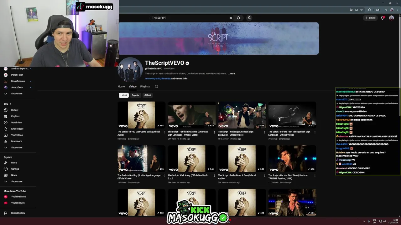The height and width of the screenshot is (225, 401).
Task: Open Chrome media controls icon
Action: tap(386, 10)
